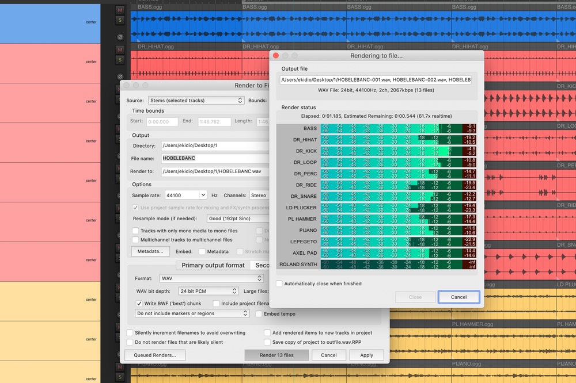Image resolution: width=576 pixels, height=383 pixels.
Task: Switch to Primary output format tab
Action: coord(213,265)
